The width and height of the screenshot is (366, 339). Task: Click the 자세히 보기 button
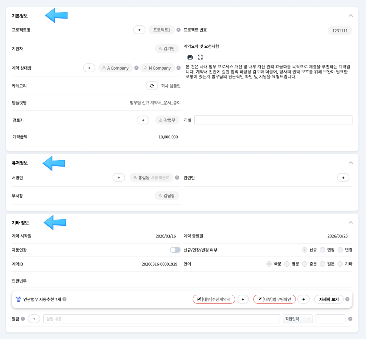329,299
